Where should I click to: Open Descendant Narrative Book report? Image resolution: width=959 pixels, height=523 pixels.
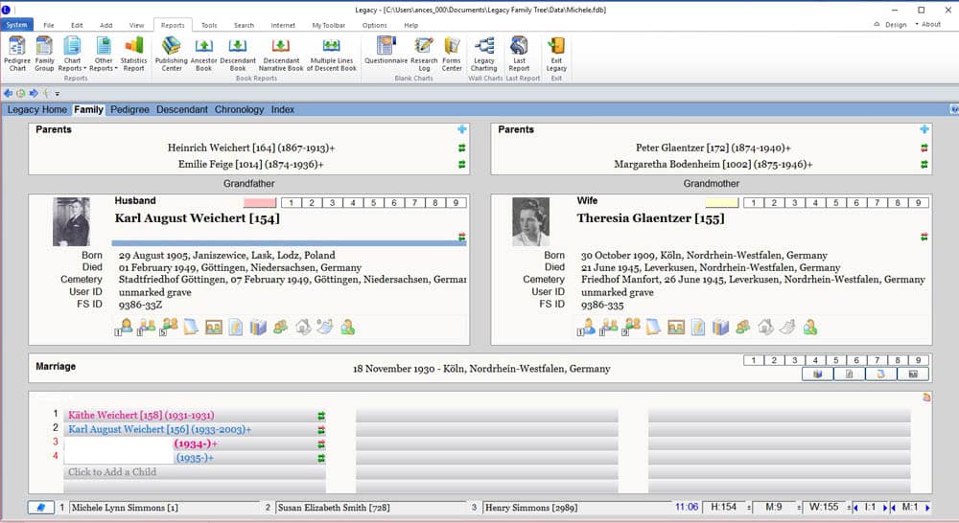pyautogui.click(x=281, y=54)
